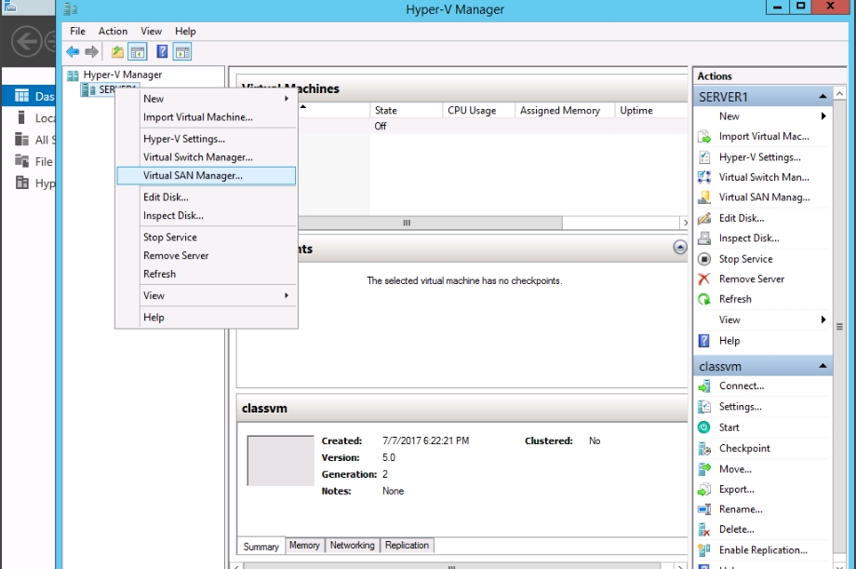Image resolution: width=856 pixels, height=569 pixels.
Task: Expand View submenu arrow in Actions pane
Action: click(x=823, y=319)
